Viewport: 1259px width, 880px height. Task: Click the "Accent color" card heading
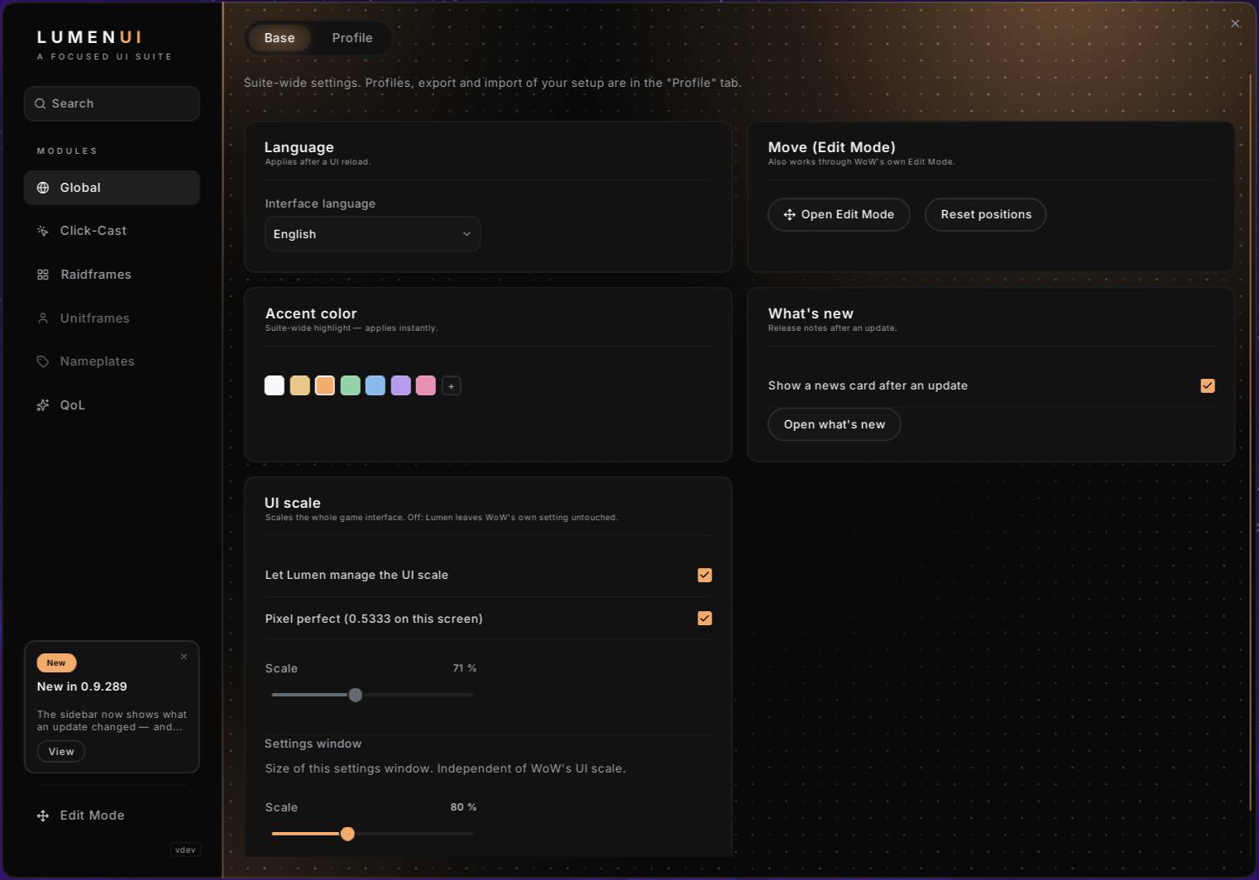pos(311,313)
